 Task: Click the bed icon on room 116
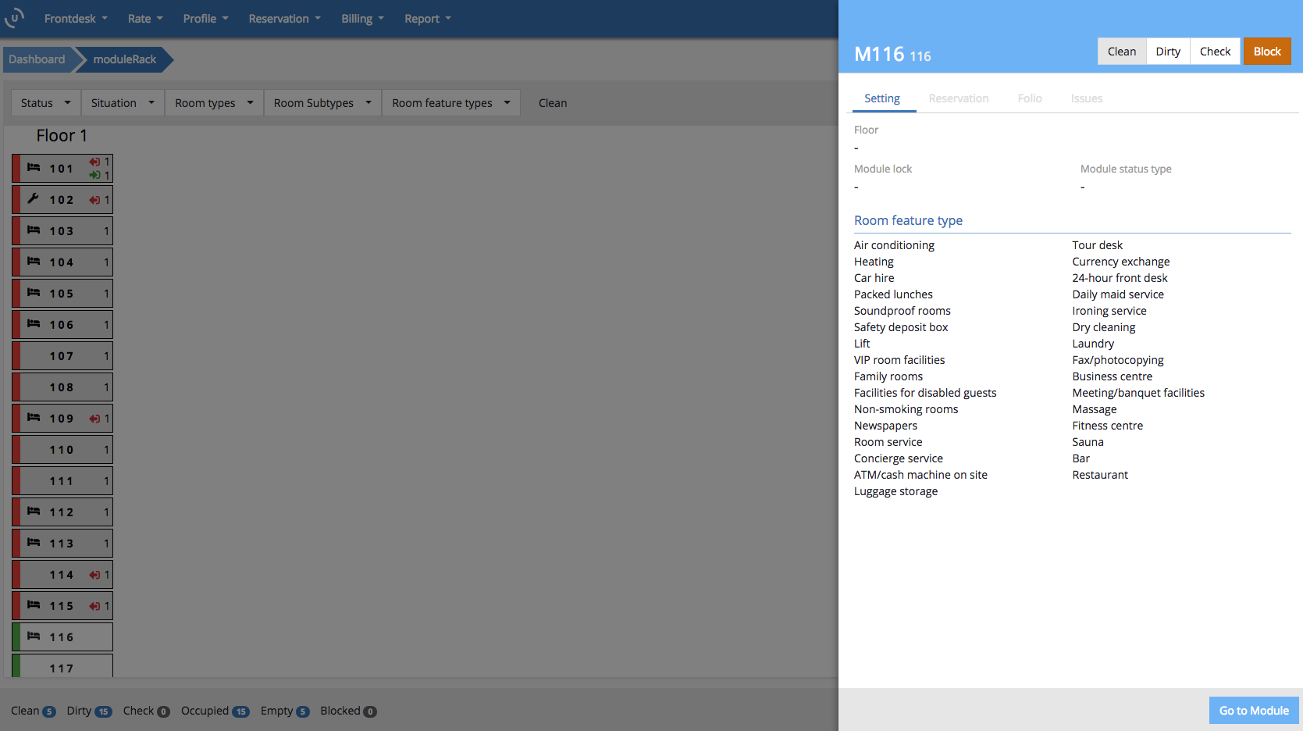[34, 637]
